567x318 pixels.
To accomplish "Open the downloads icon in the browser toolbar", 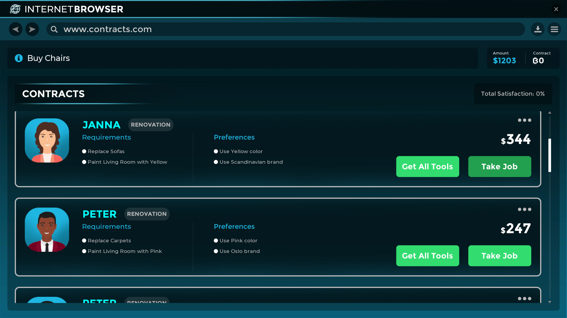I will click(x=537, y=29).
